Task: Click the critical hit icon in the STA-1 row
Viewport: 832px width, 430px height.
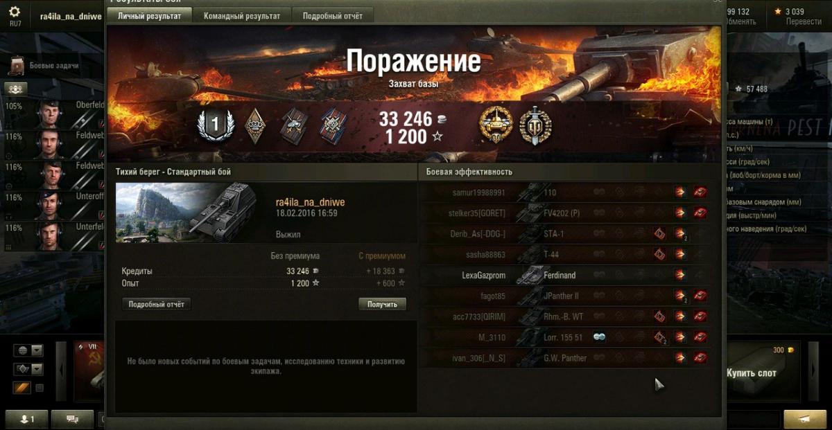Action: point(659,234)
